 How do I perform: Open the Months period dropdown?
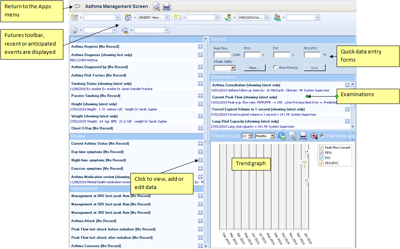[x=272, y=136]
